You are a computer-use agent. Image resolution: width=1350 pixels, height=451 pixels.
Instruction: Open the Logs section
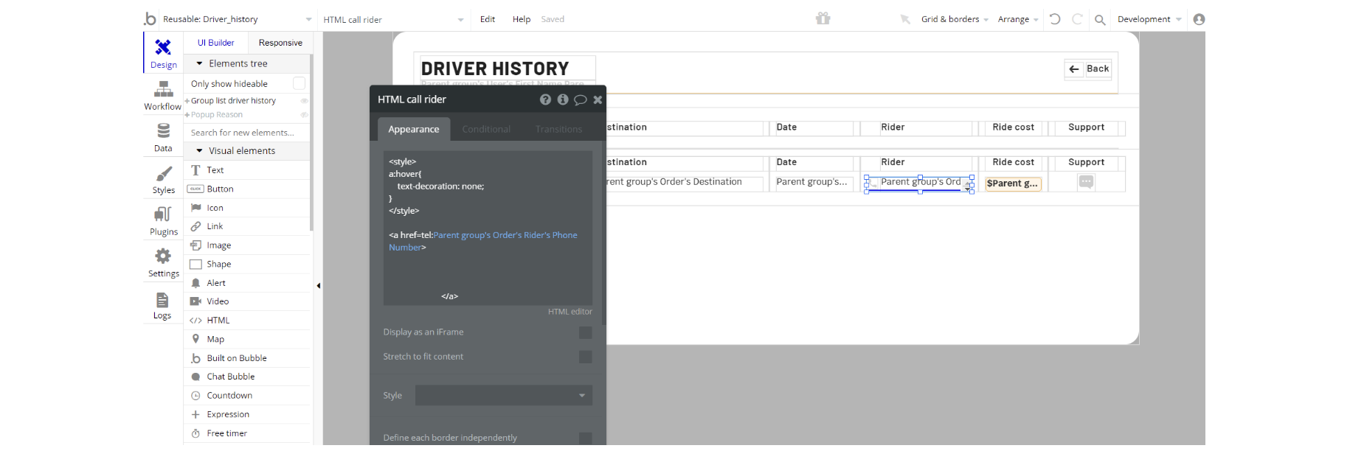pyautogui.click(x=162, y=304)
